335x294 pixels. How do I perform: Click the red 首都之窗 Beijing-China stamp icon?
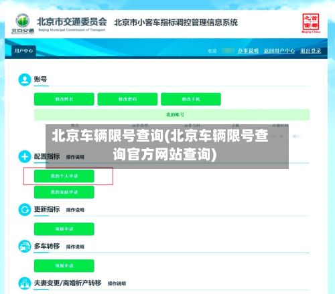[x=311, y=23]
